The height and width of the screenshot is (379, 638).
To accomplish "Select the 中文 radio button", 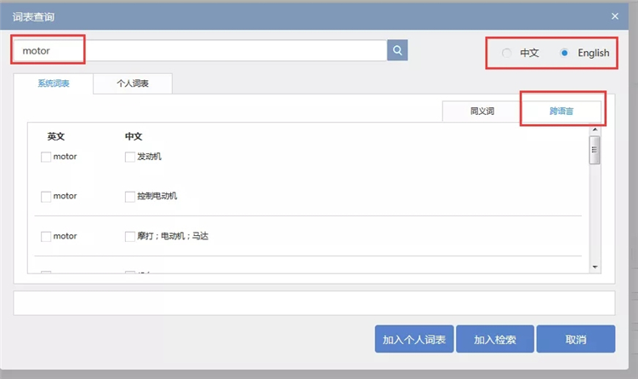I will point(507,53).
